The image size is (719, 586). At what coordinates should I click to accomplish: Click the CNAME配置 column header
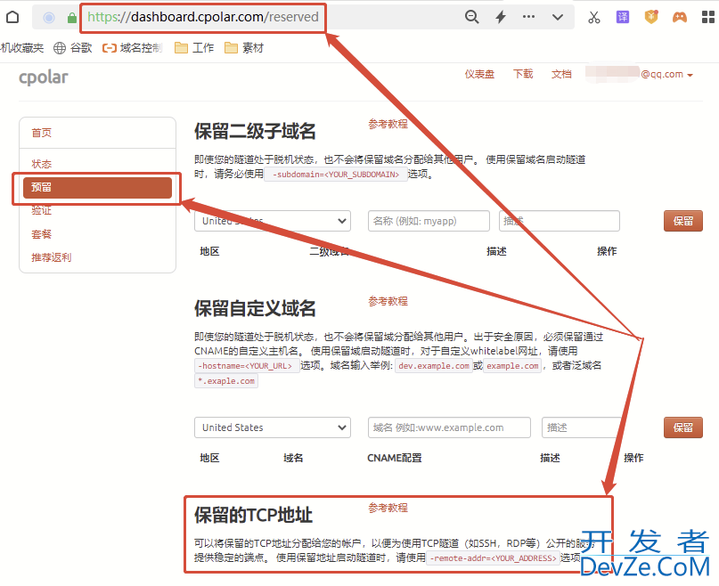tap(395, 458)
